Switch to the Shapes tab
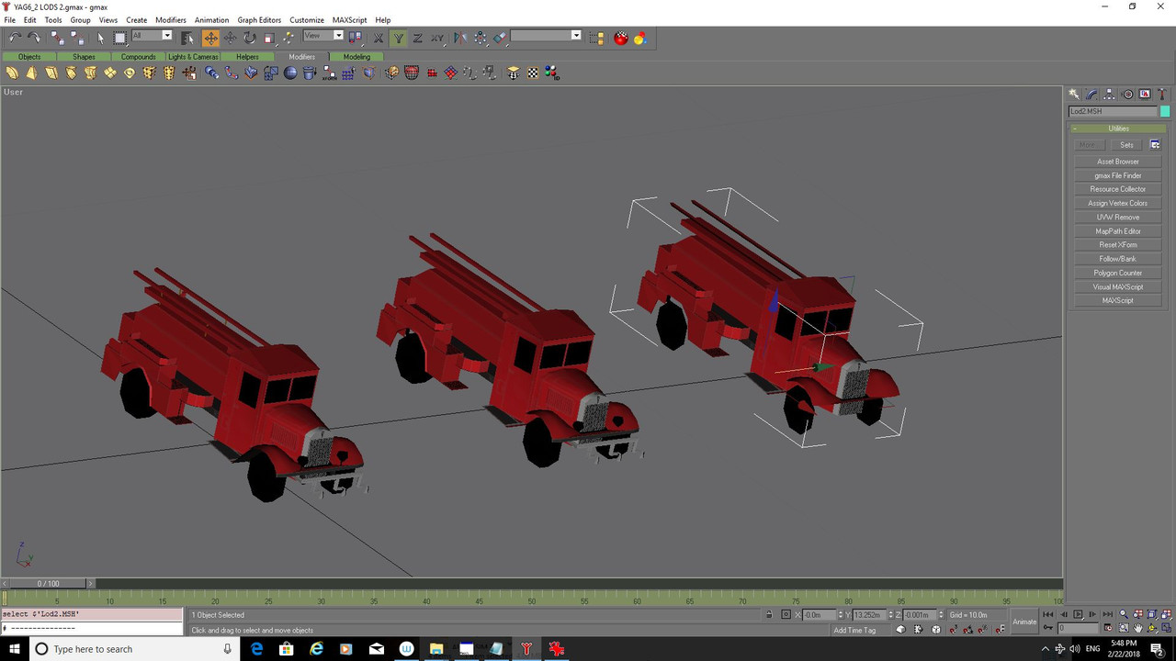This screenshot has height=661, width=1176. tap(84, 57)
